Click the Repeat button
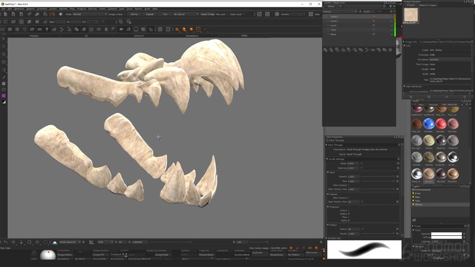 coord(150,14)
